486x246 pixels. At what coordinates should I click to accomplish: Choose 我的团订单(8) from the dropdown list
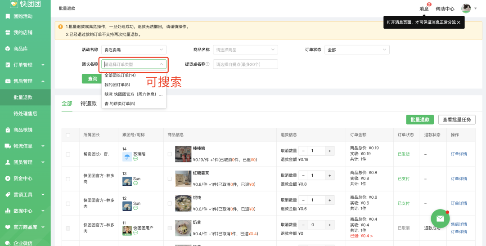tap(117, 85)
